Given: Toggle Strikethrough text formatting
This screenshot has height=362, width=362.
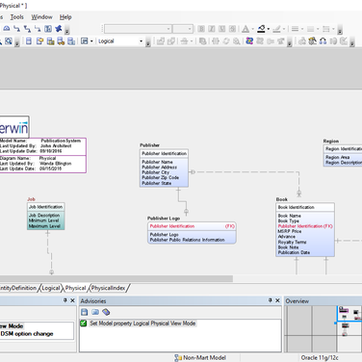Looking at the screenshot, I should tap(233, 29).
